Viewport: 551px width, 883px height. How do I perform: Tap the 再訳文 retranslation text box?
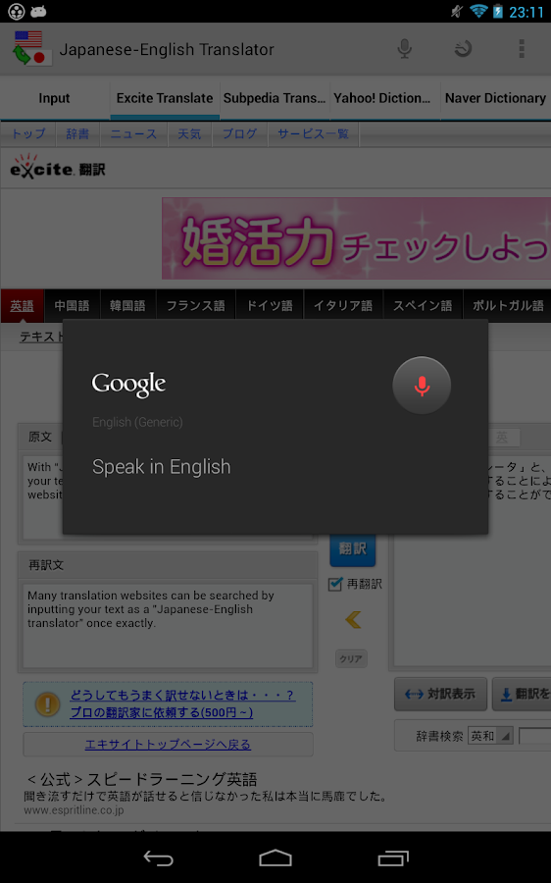click(168, 626)
